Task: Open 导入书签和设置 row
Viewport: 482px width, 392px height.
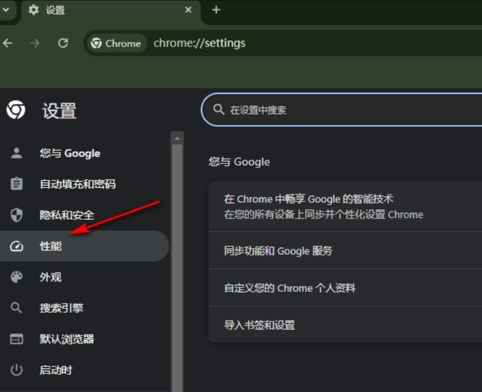Action: tap(345, 325)
